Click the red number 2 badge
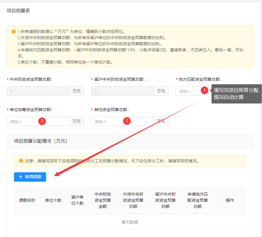Image resolution: width=262 pixels, height=237 pixels. 42,121
